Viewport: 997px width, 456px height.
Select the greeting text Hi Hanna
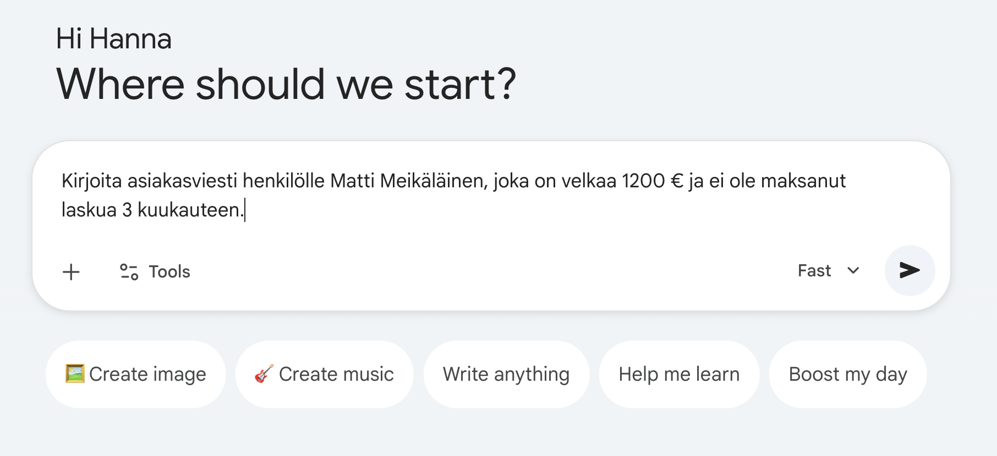pos(113,37)
